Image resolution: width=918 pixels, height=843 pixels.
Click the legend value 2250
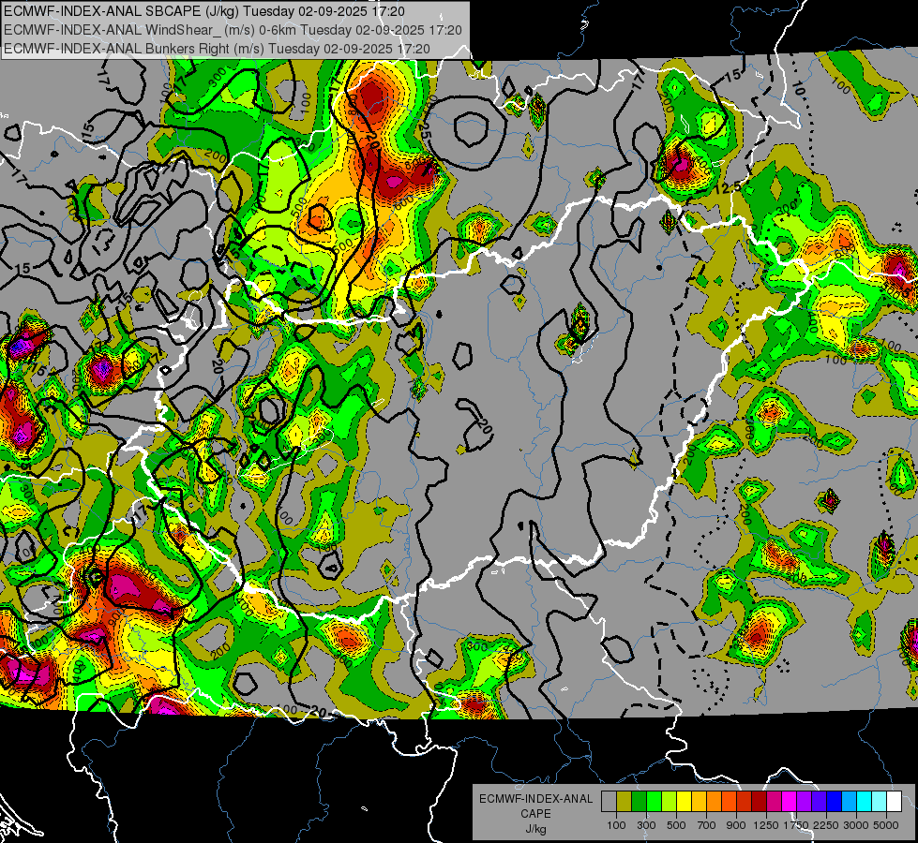click(x=826, y=825)
